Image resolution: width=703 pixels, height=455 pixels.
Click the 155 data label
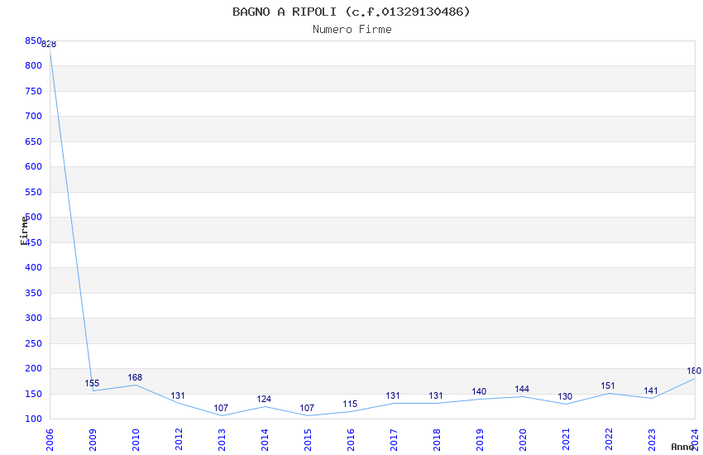92,383
